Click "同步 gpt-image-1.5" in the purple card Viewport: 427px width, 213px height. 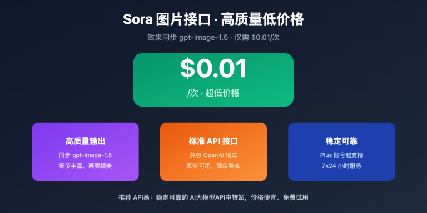(x=85, y=155)
